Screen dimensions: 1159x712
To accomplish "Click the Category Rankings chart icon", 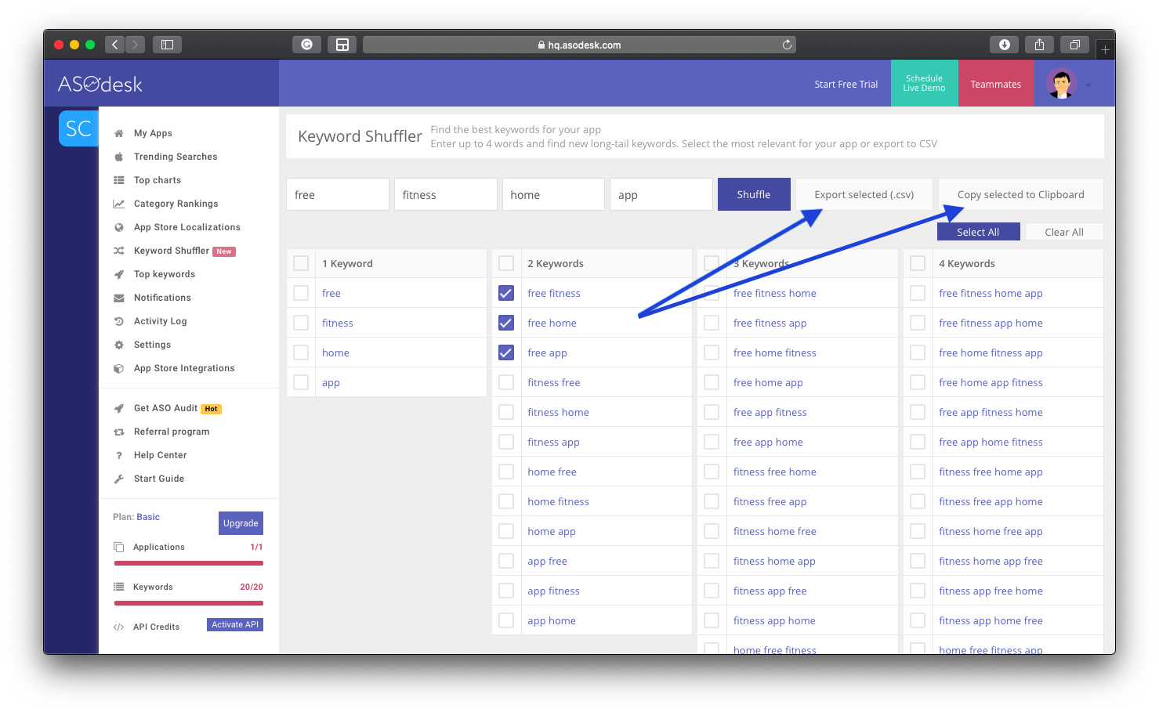I will point(119,204).
